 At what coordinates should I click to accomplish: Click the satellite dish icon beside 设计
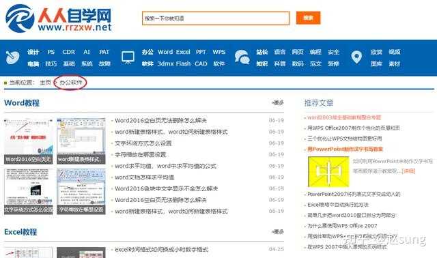click(x=13, y=57)
